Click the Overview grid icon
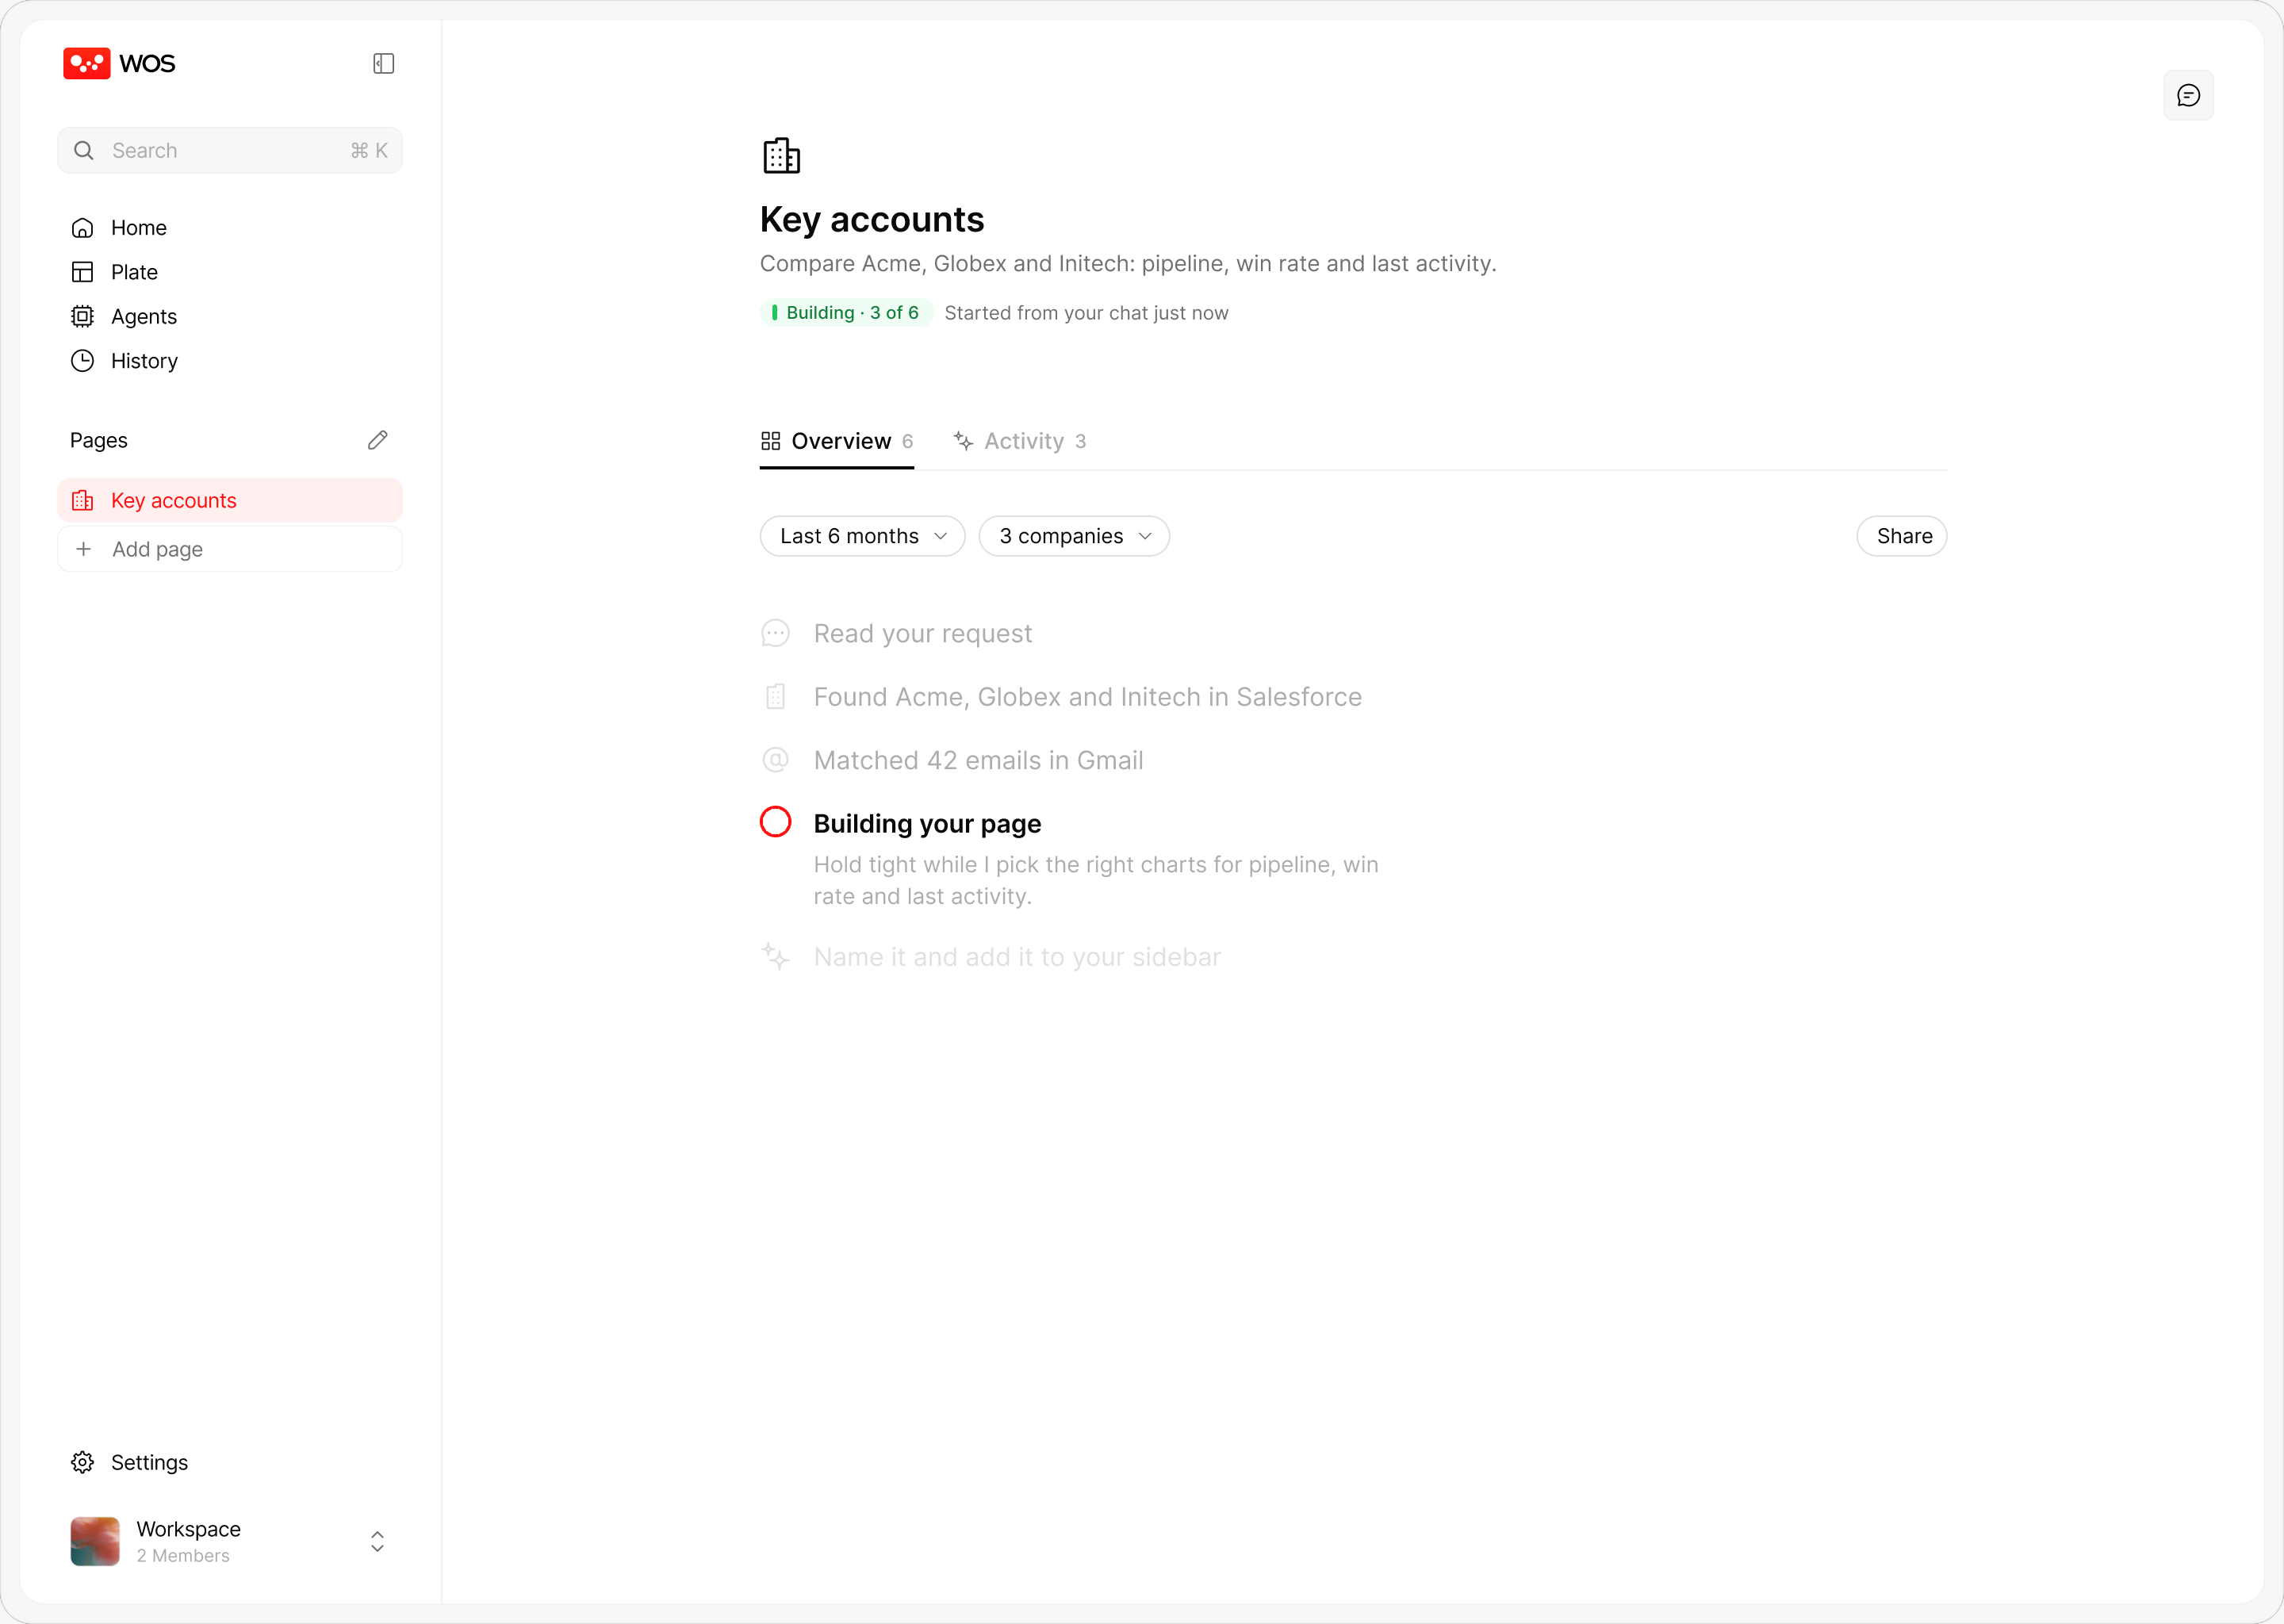Screen dimensions: 2284x1624 point(770,441)
